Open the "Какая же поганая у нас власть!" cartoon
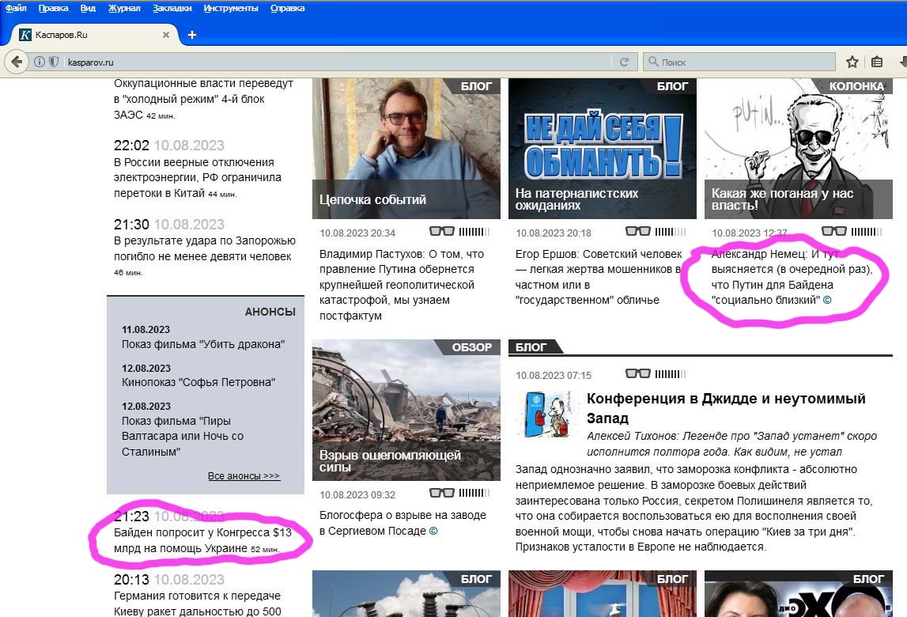This screenshot has height=617, width=907. (798, 149)
